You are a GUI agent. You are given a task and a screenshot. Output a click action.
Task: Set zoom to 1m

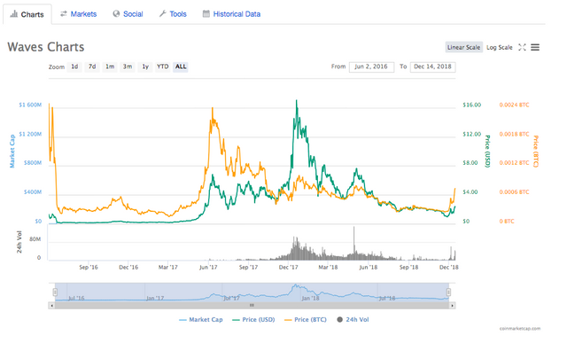[110, 66]
